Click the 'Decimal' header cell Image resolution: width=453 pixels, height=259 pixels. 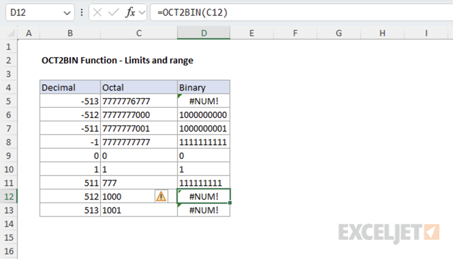coord(70,87)
